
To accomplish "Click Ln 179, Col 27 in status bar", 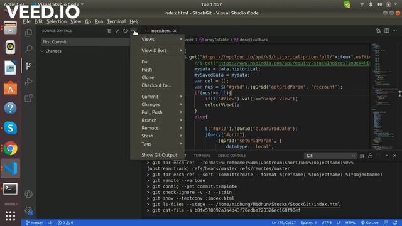I will click(x=283, y=223).
